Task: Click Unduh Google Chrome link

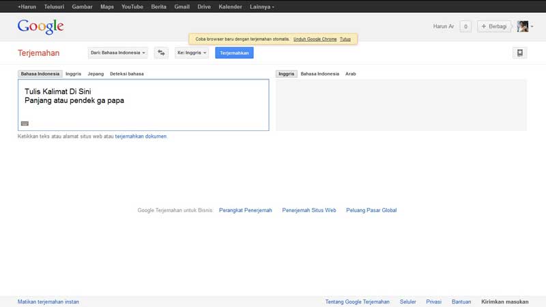Action: tap(315, 39)
